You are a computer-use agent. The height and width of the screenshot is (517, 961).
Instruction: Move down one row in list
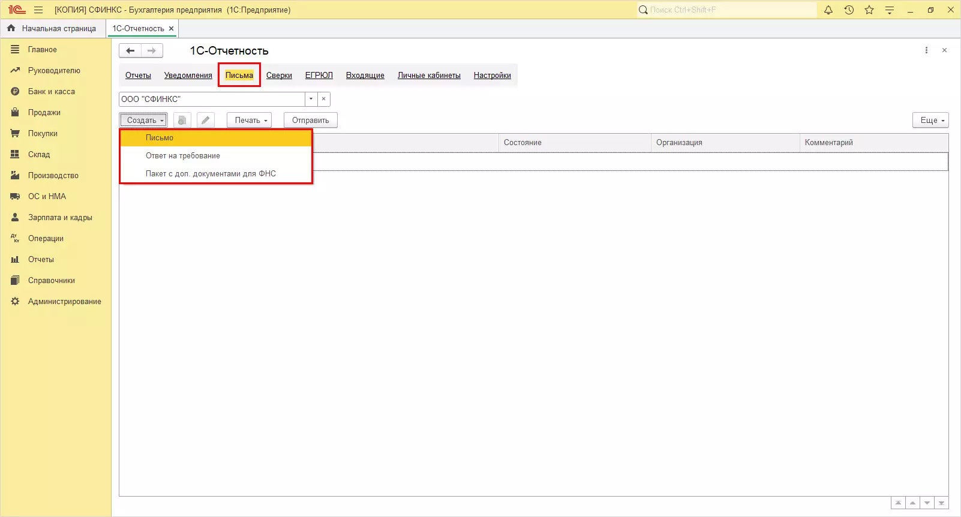point(927,503)
